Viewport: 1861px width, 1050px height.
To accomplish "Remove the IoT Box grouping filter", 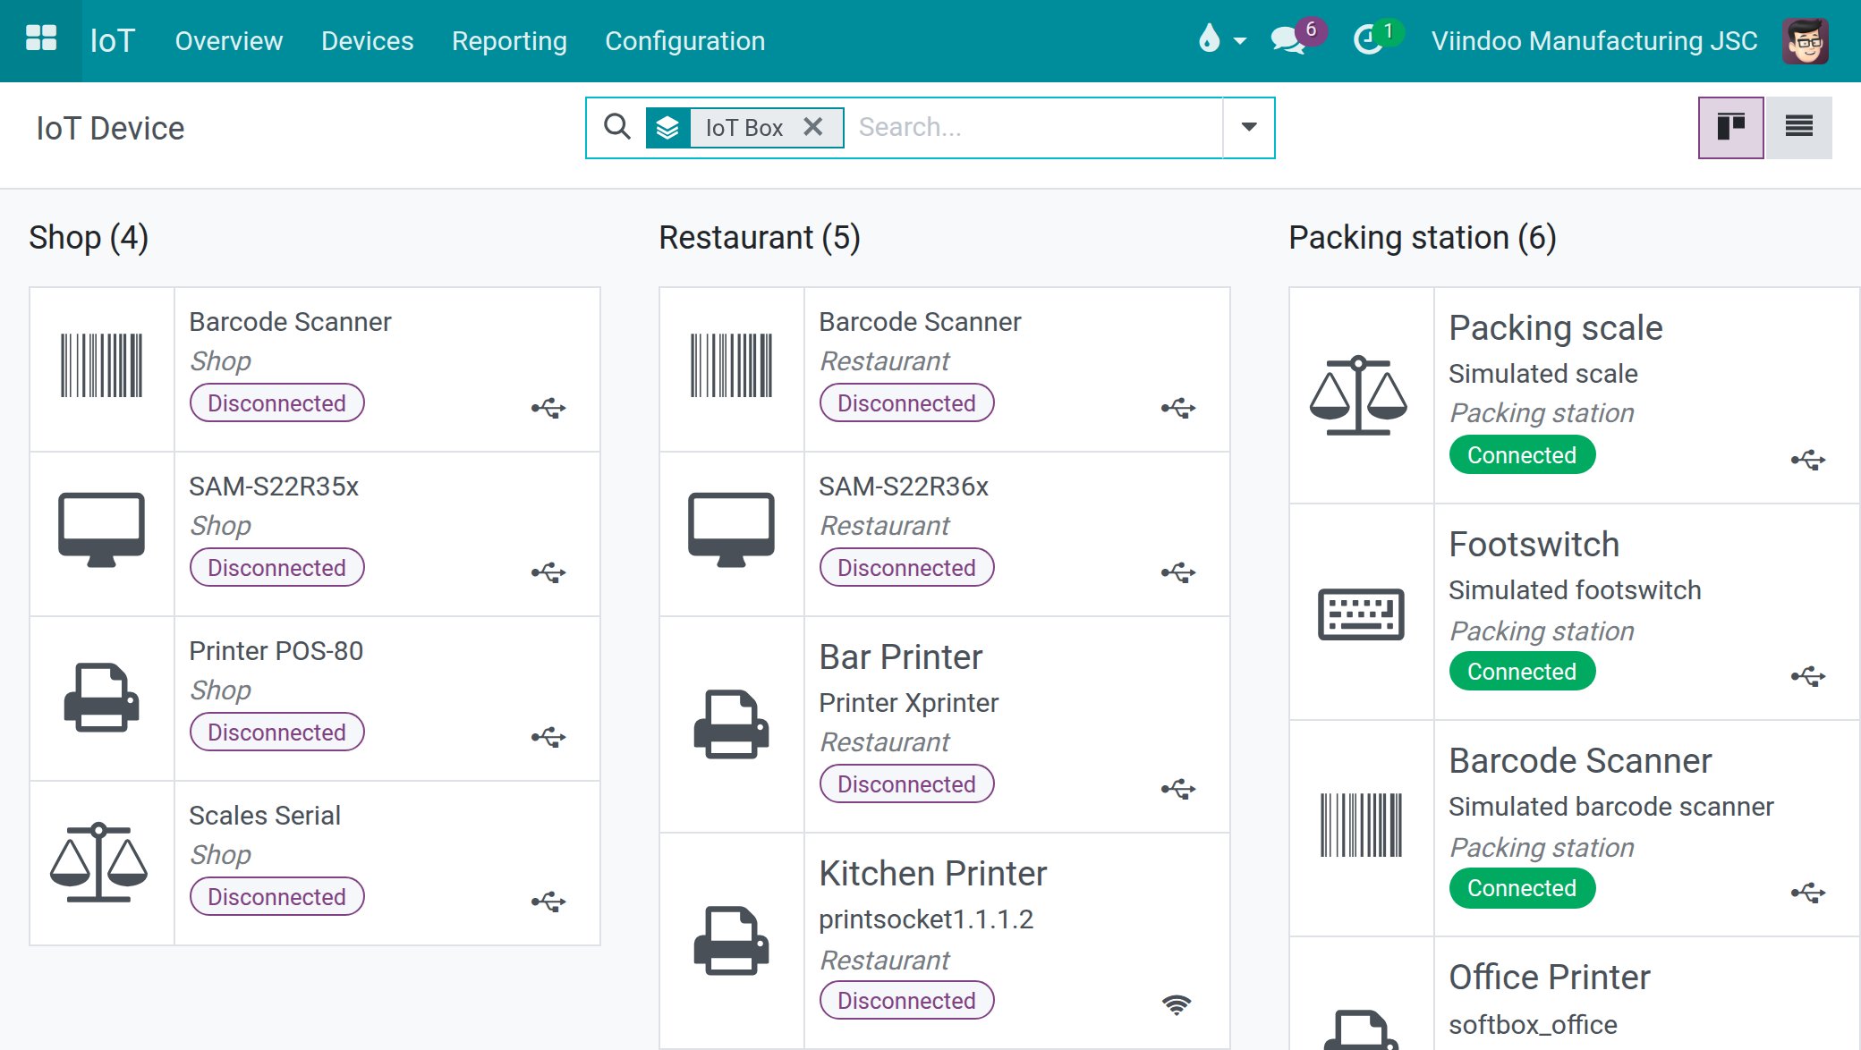I will click(x=812, y=127).
